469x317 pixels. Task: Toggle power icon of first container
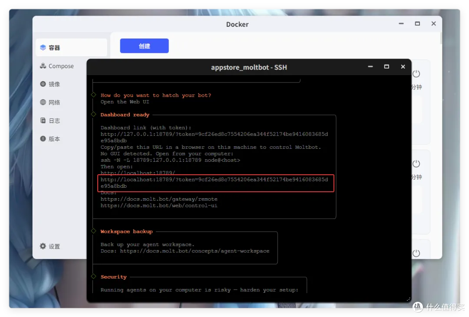click(x=416, y=74)
